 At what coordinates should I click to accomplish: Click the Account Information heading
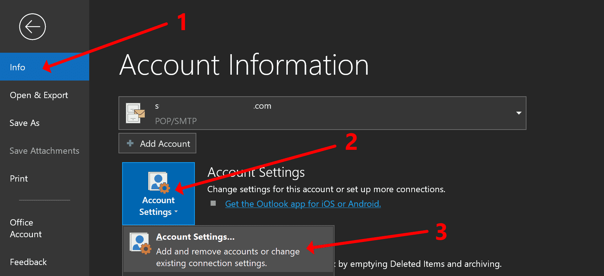point(244,65)
